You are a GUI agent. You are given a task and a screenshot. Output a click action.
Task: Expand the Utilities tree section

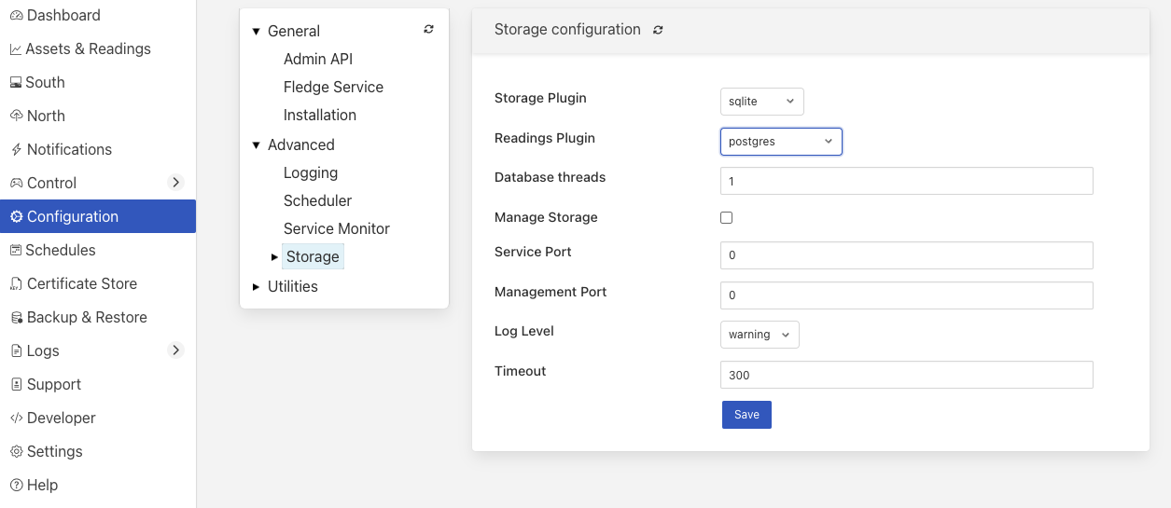257,287
